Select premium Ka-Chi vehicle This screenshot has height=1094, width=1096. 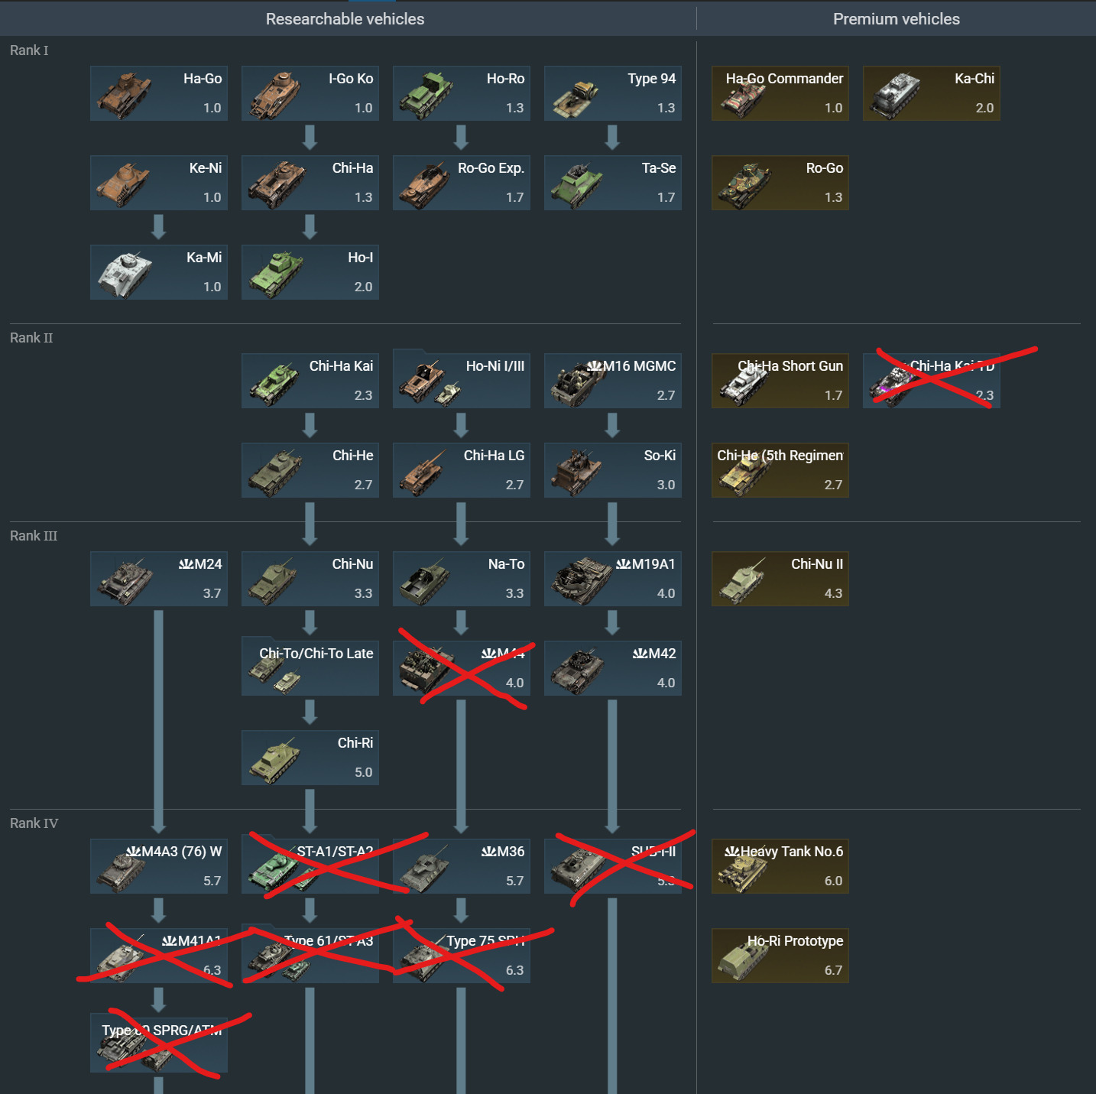[932, 93]
